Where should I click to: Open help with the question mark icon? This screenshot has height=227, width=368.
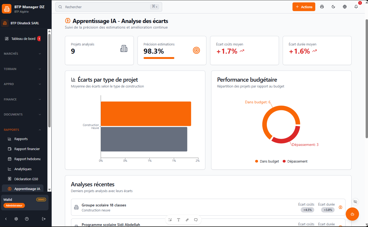[27, 219]
